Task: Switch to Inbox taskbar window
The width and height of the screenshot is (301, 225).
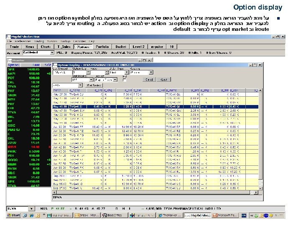Action: click(87, 215)
